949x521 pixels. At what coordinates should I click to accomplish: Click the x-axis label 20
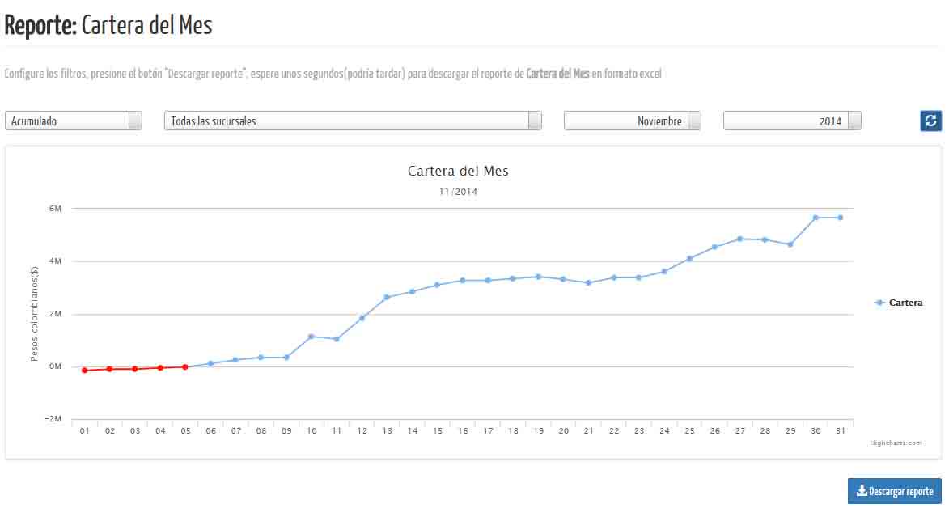pyautogui.click(x=563, y=431)
